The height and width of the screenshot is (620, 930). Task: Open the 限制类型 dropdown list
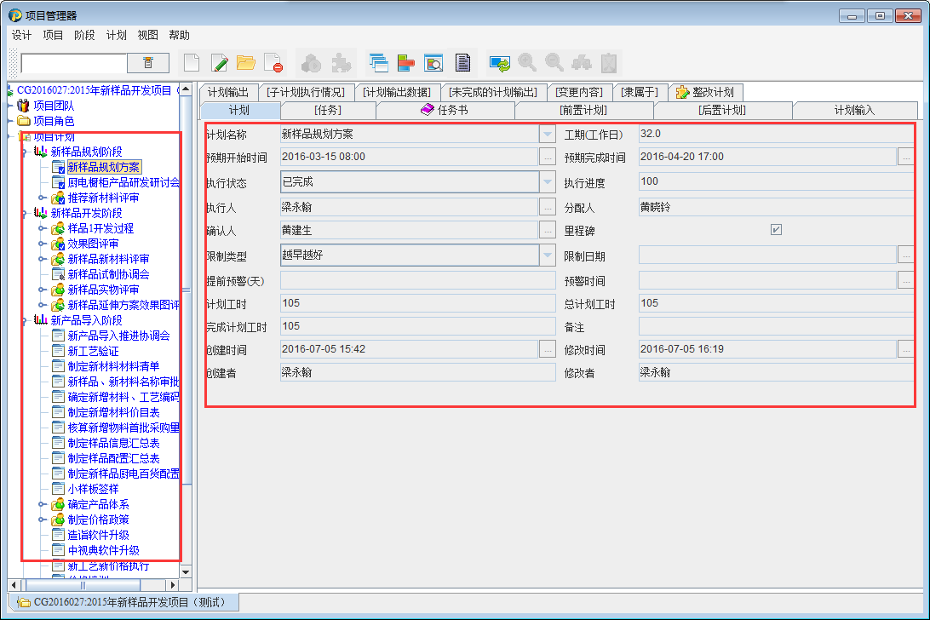[547, 255]
